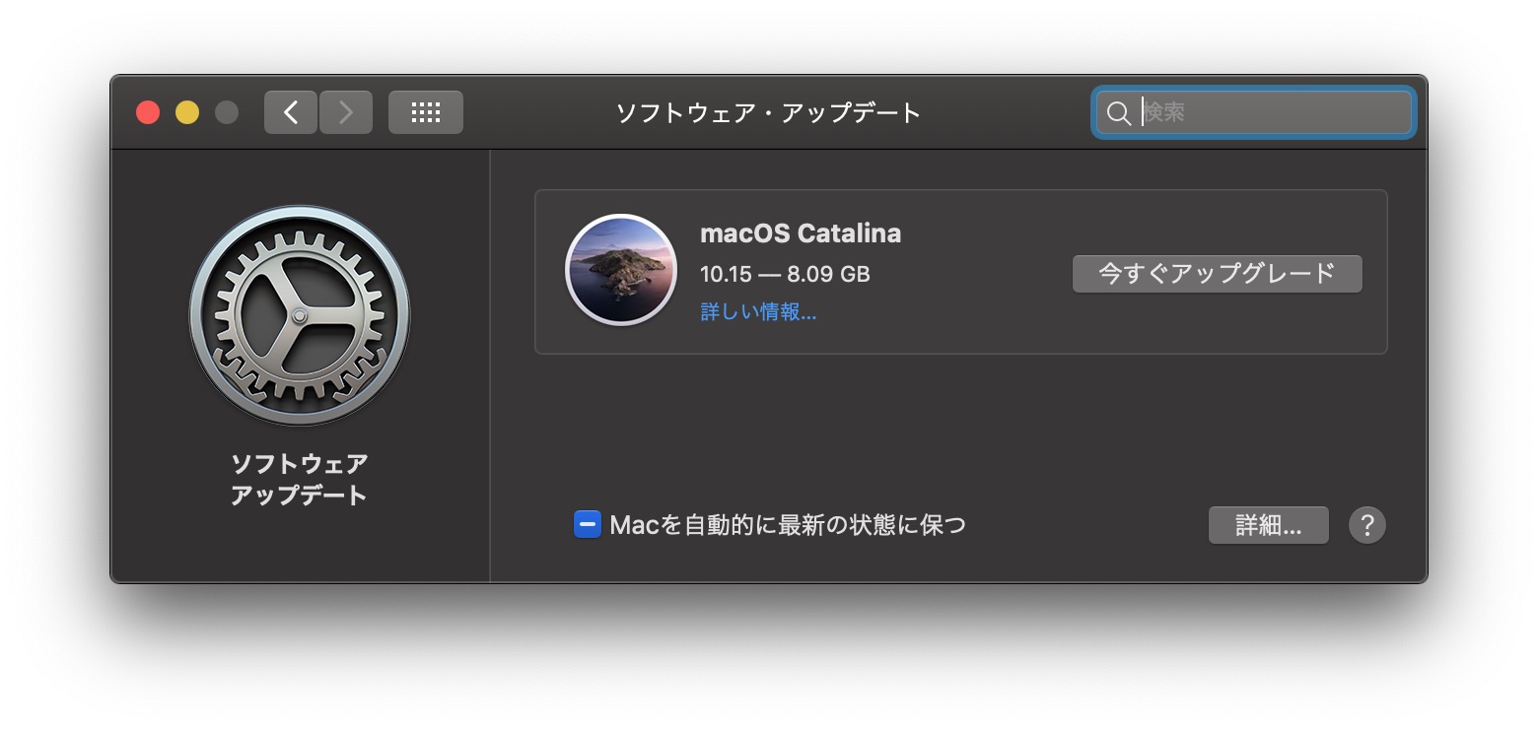Click the ソフトウェア・アップデート window title

click(x=769, y=112)
